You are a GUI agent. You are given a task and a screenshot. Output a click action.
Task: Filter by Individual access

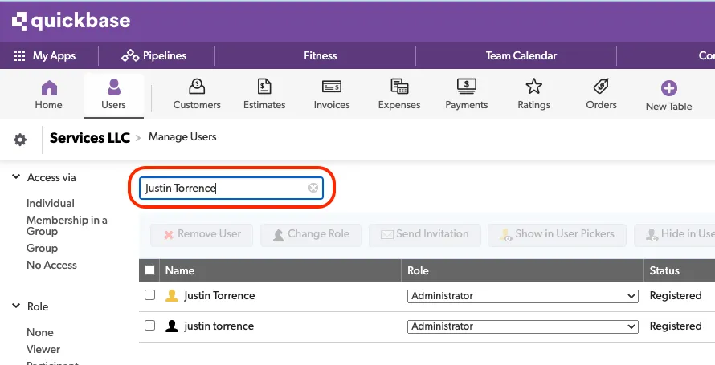click(x=51, y=204)
